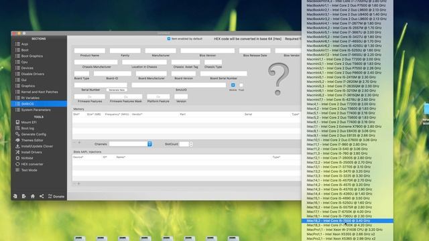Open the Boot section in sidebar
The image size is (429, 241).
(25, 50)
